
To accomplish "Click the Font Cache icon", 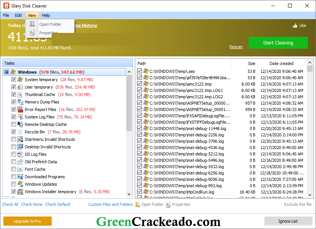I will pos(20,169).
